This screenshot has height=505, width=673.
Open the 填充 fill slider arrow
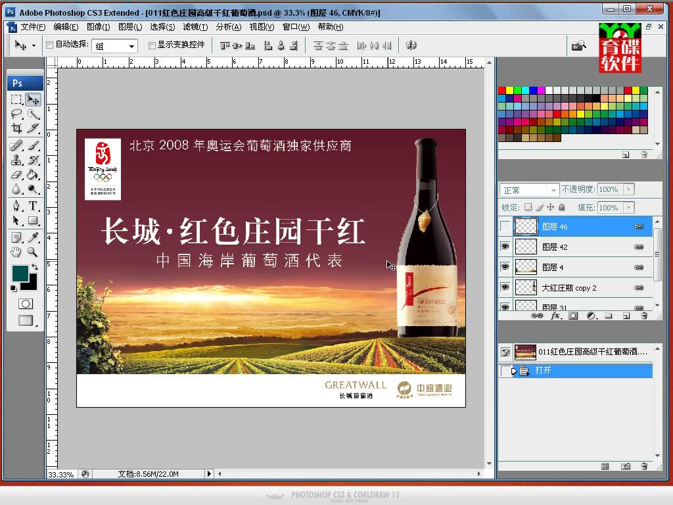[629, 207]
